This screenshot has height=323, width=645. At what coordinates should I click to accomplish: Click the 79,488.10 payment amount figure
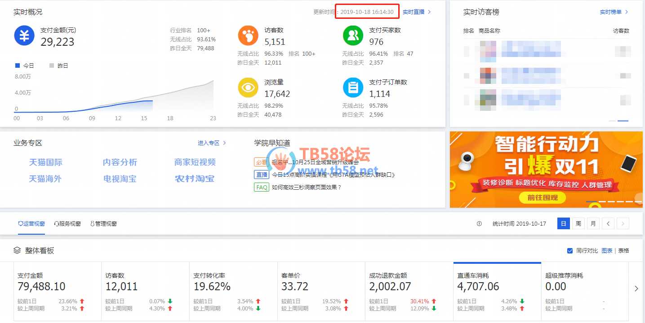tap(41, 286)
